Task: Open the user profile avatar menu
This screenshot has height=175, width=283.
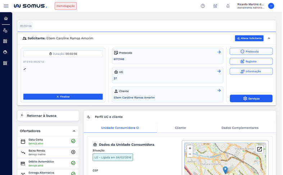Action: tap(271, 6)
